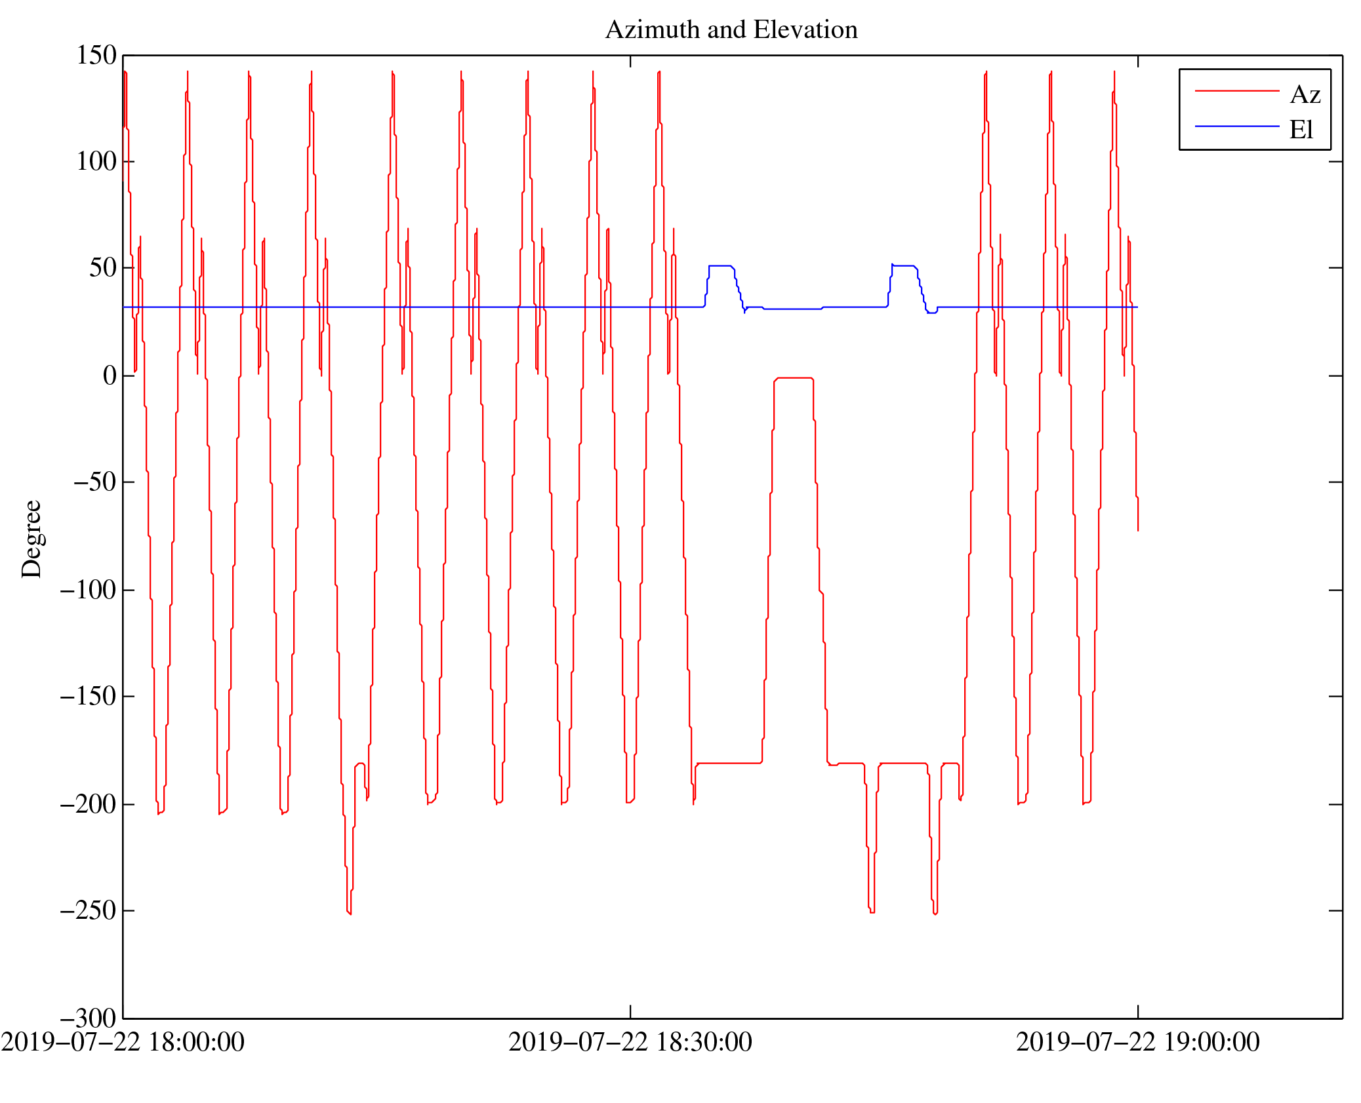Click the red azimuth plateau at zero degrees
This screenshot has height=1103, width=1361.
[794, 378]
